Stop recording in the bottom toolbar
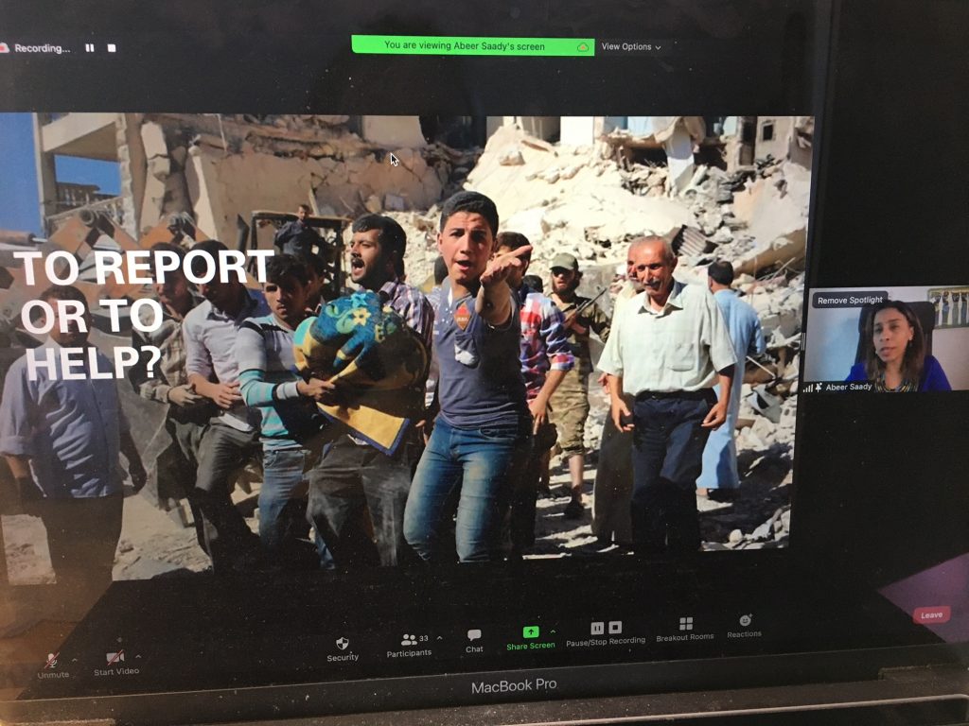The image size is (969, 726). tap(615, 628)
